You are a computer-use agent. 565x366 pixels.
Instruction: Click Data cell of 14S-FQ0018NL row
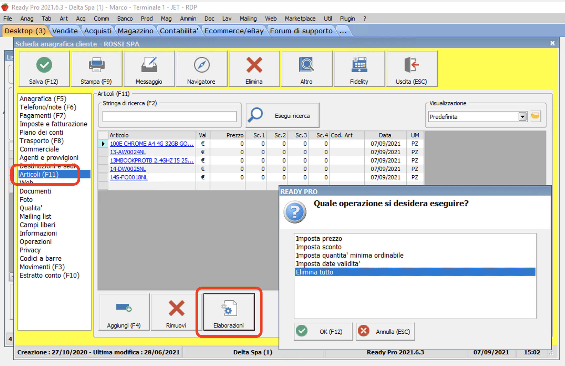coord(385,177)
